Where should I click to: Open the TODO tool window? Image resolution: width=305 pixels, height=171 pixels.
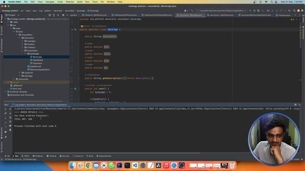25,156
